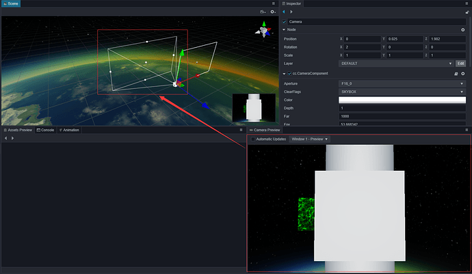
Task: Open the Node section gear menu
Action: (463, 30)
